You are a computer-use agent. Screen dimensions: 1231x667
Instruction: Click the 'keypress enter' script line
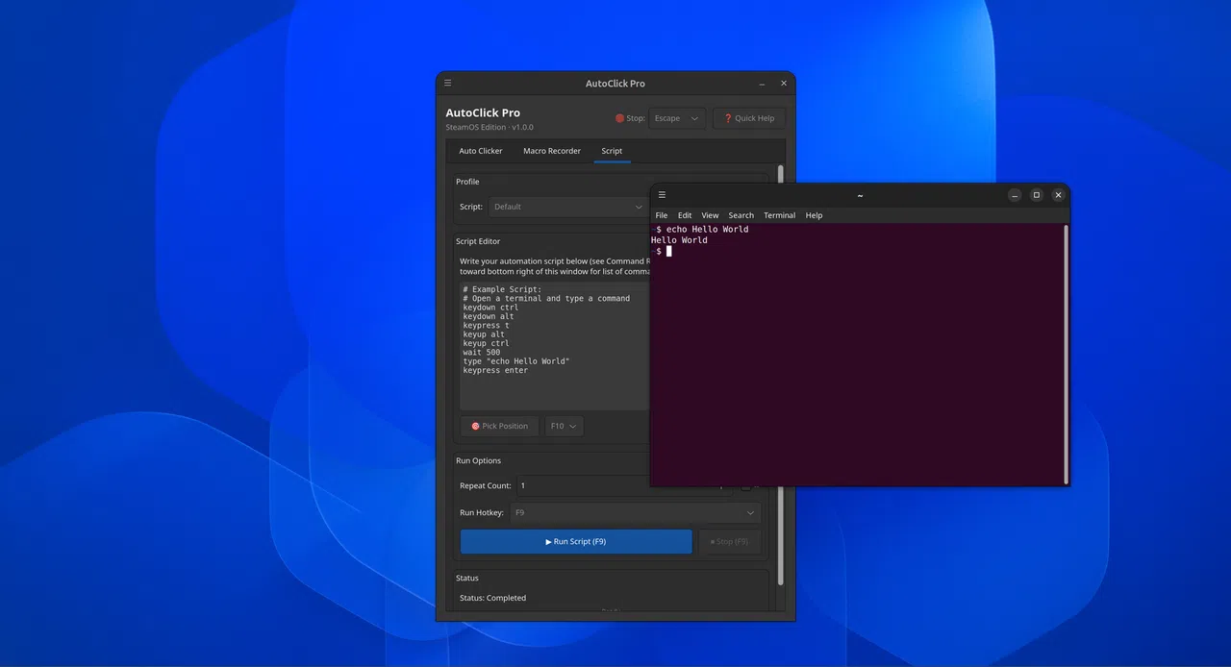[495, 370]
